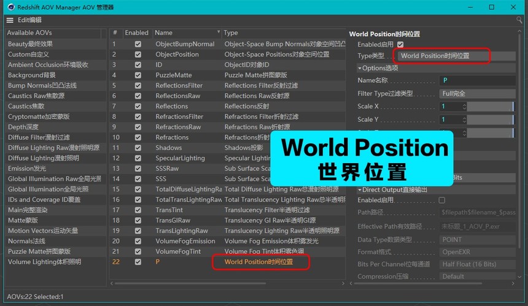This screenshot has width=528, height=306.
Task: Click the World Position时间位置 type cell
Action: click(x=258, y=262)
